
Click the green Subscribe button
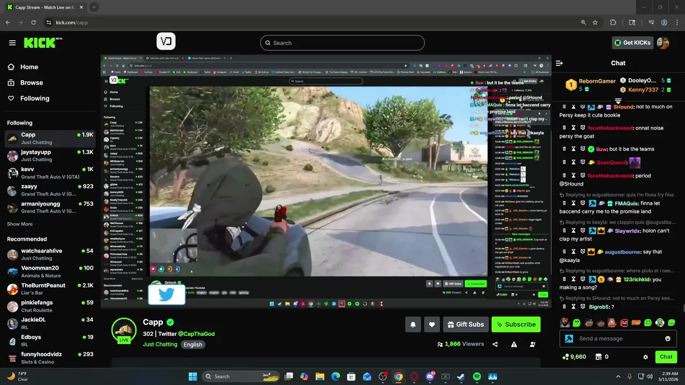(516, 324)
